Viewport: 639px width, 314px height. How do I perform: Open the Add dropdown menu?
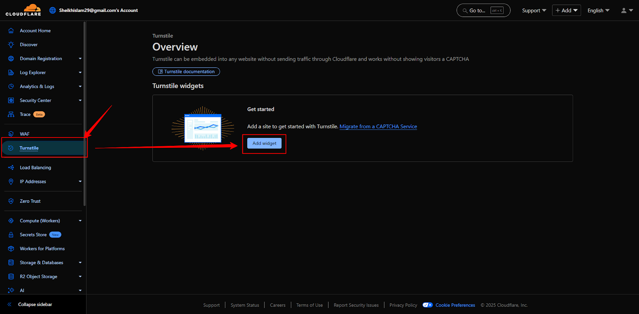click(566, 10)
